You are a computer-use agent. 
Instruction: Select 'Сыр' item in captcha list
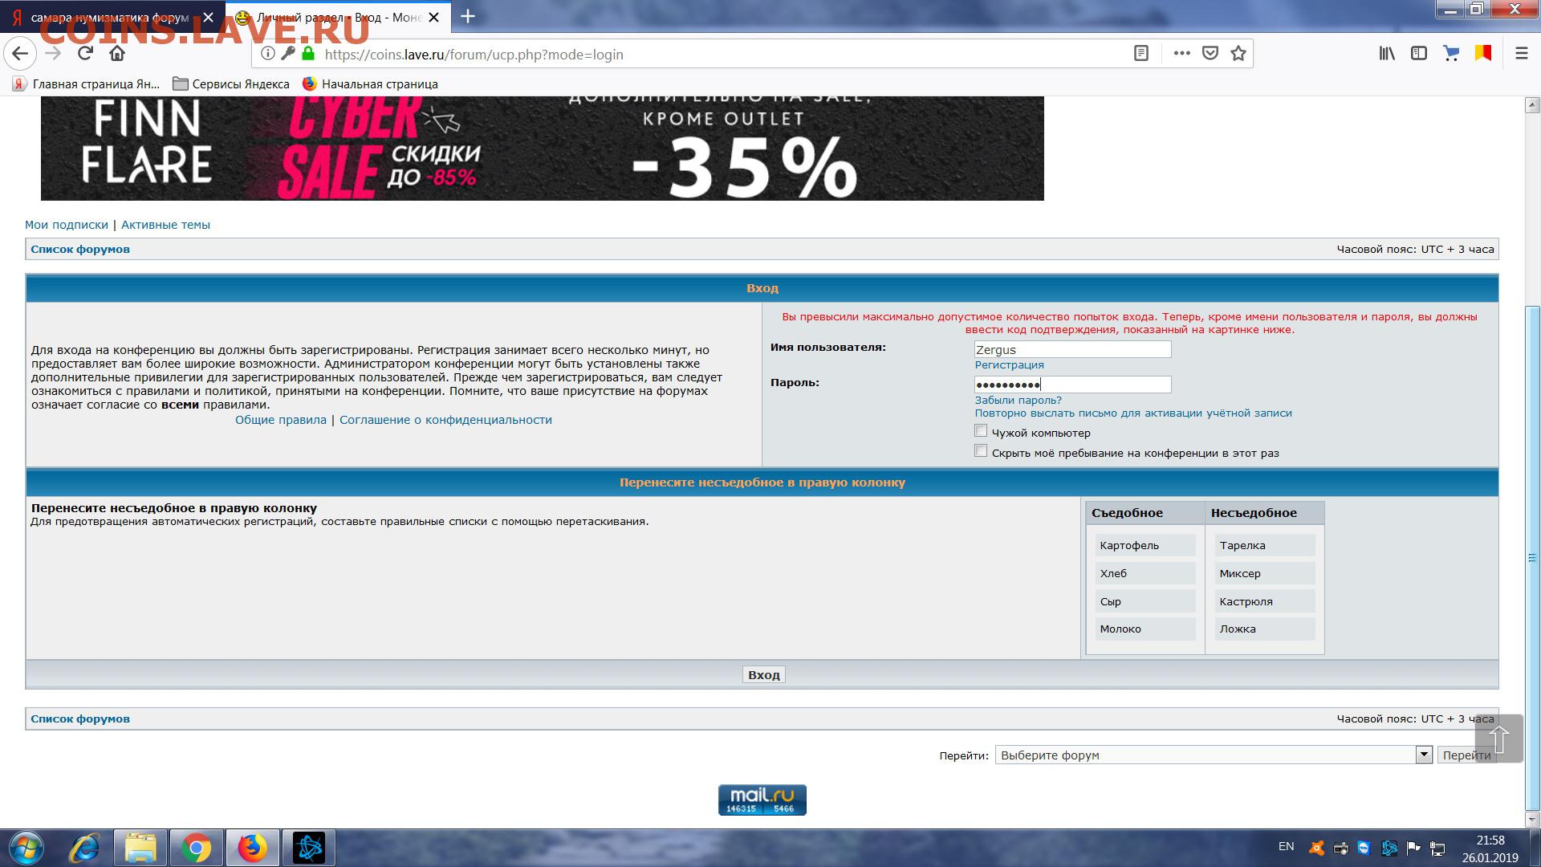[x=1145, y=601]
